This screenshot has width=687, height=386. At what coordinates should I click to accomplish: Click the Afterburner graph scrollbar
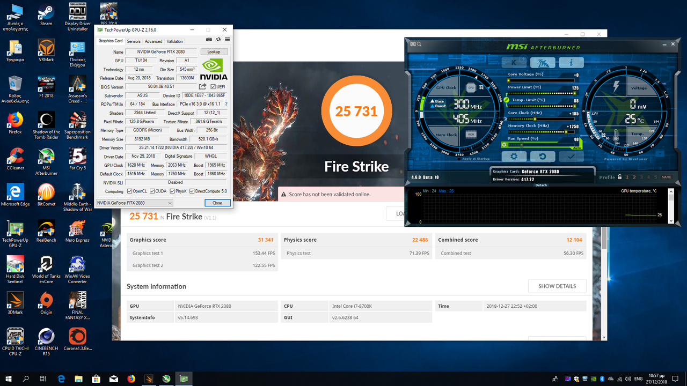pyautogui.click(x=671, y=207)
